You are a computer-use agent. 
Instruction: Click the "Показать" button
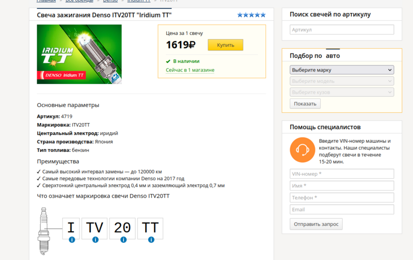[305, 103]
